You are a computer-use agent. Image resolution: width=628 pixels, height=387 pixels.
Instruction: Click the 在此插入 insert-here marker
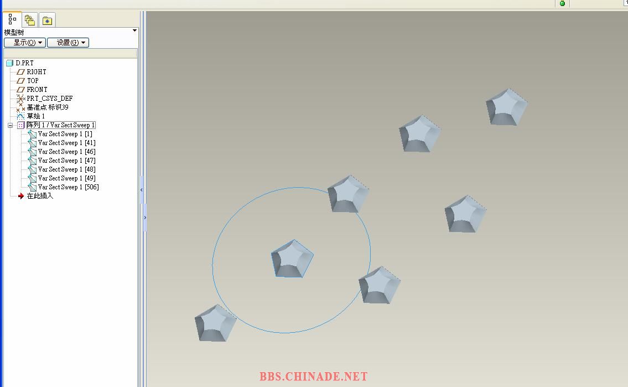click(x=40, y=196)
